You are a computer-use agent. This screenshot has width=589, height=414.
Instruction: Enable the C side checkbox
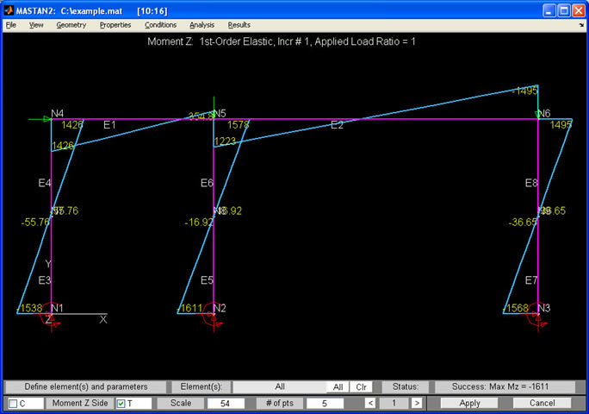[x=13, y=403]
